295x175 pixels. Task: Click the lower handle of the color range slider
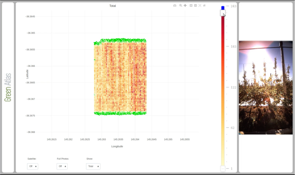223,169
